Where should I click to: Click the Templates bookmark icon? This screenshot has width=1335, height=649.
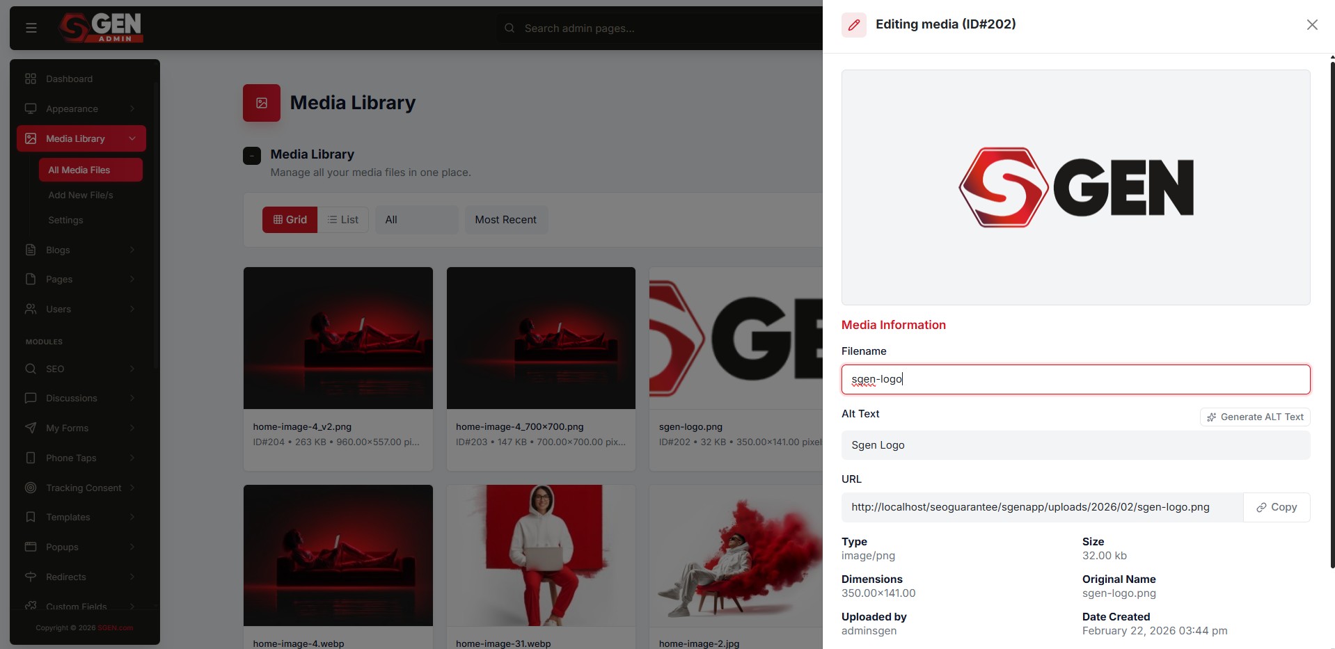31,517
